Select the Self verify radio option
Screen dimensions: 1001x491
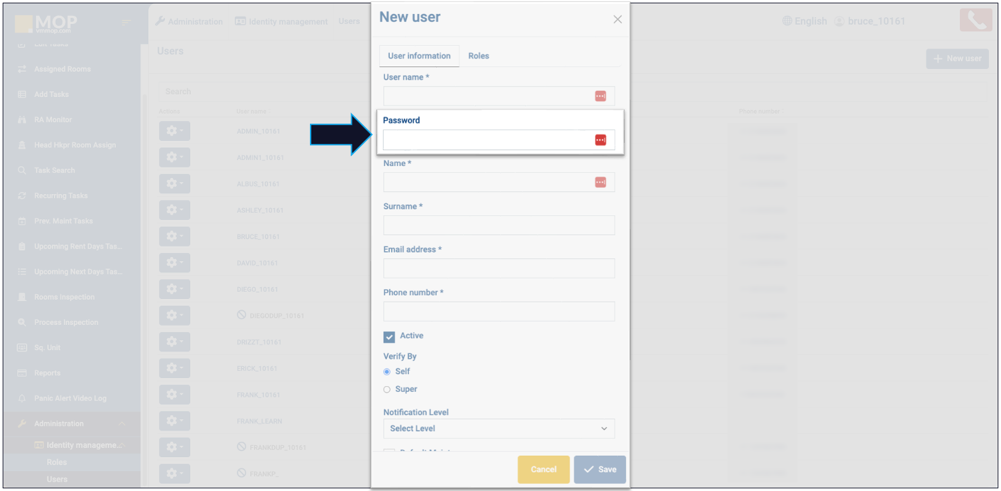tap(387, 371)
